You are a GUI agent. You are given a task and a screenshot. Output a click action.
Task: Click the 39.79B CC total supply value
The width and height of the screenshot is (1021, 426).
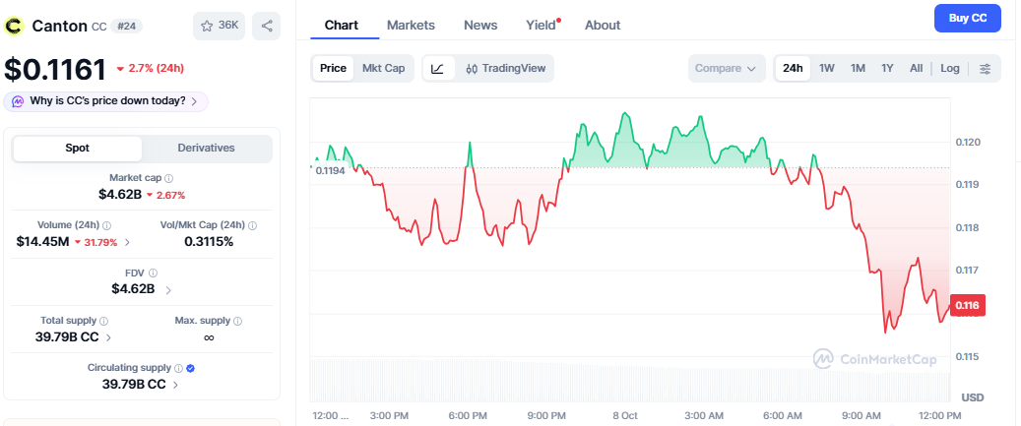pyautogui.click(x=67, y=336)
